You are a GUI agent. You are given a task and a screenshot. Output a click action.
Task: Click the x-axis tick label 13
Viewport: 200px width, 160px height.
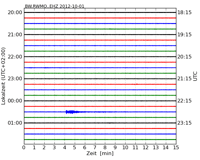[156, 148]
